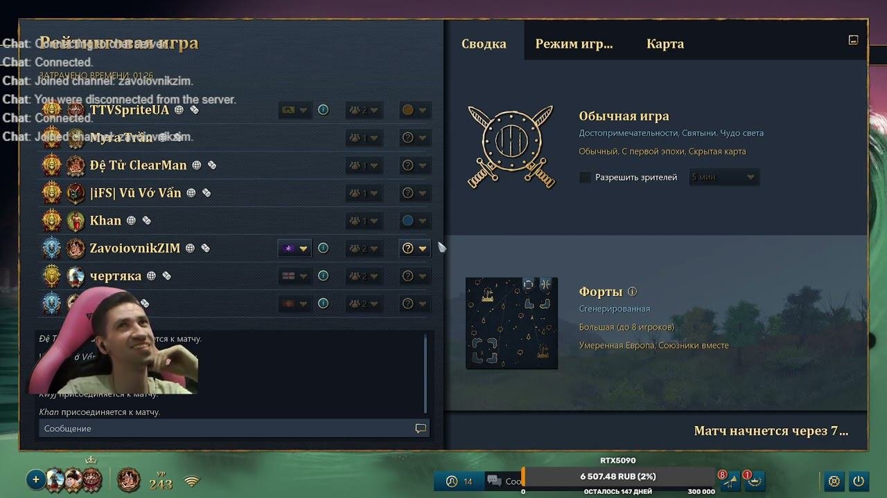
Task: Open the crown notification icon with badge 1
Action: click(753, 480)
